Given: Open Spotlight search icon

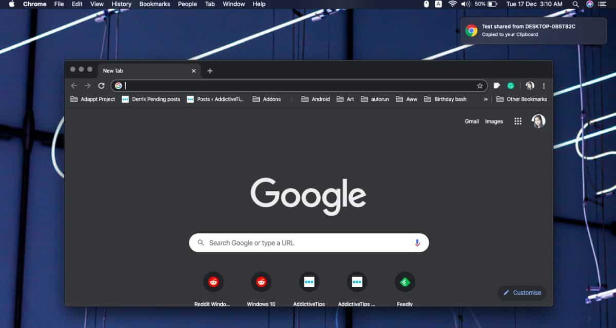Looking at the screenshot, I should [x=576, y=4].
